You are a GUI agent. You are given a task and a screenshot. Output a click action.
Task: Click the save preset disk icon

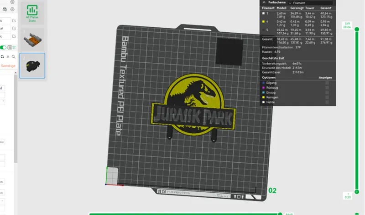coord(2,57)
